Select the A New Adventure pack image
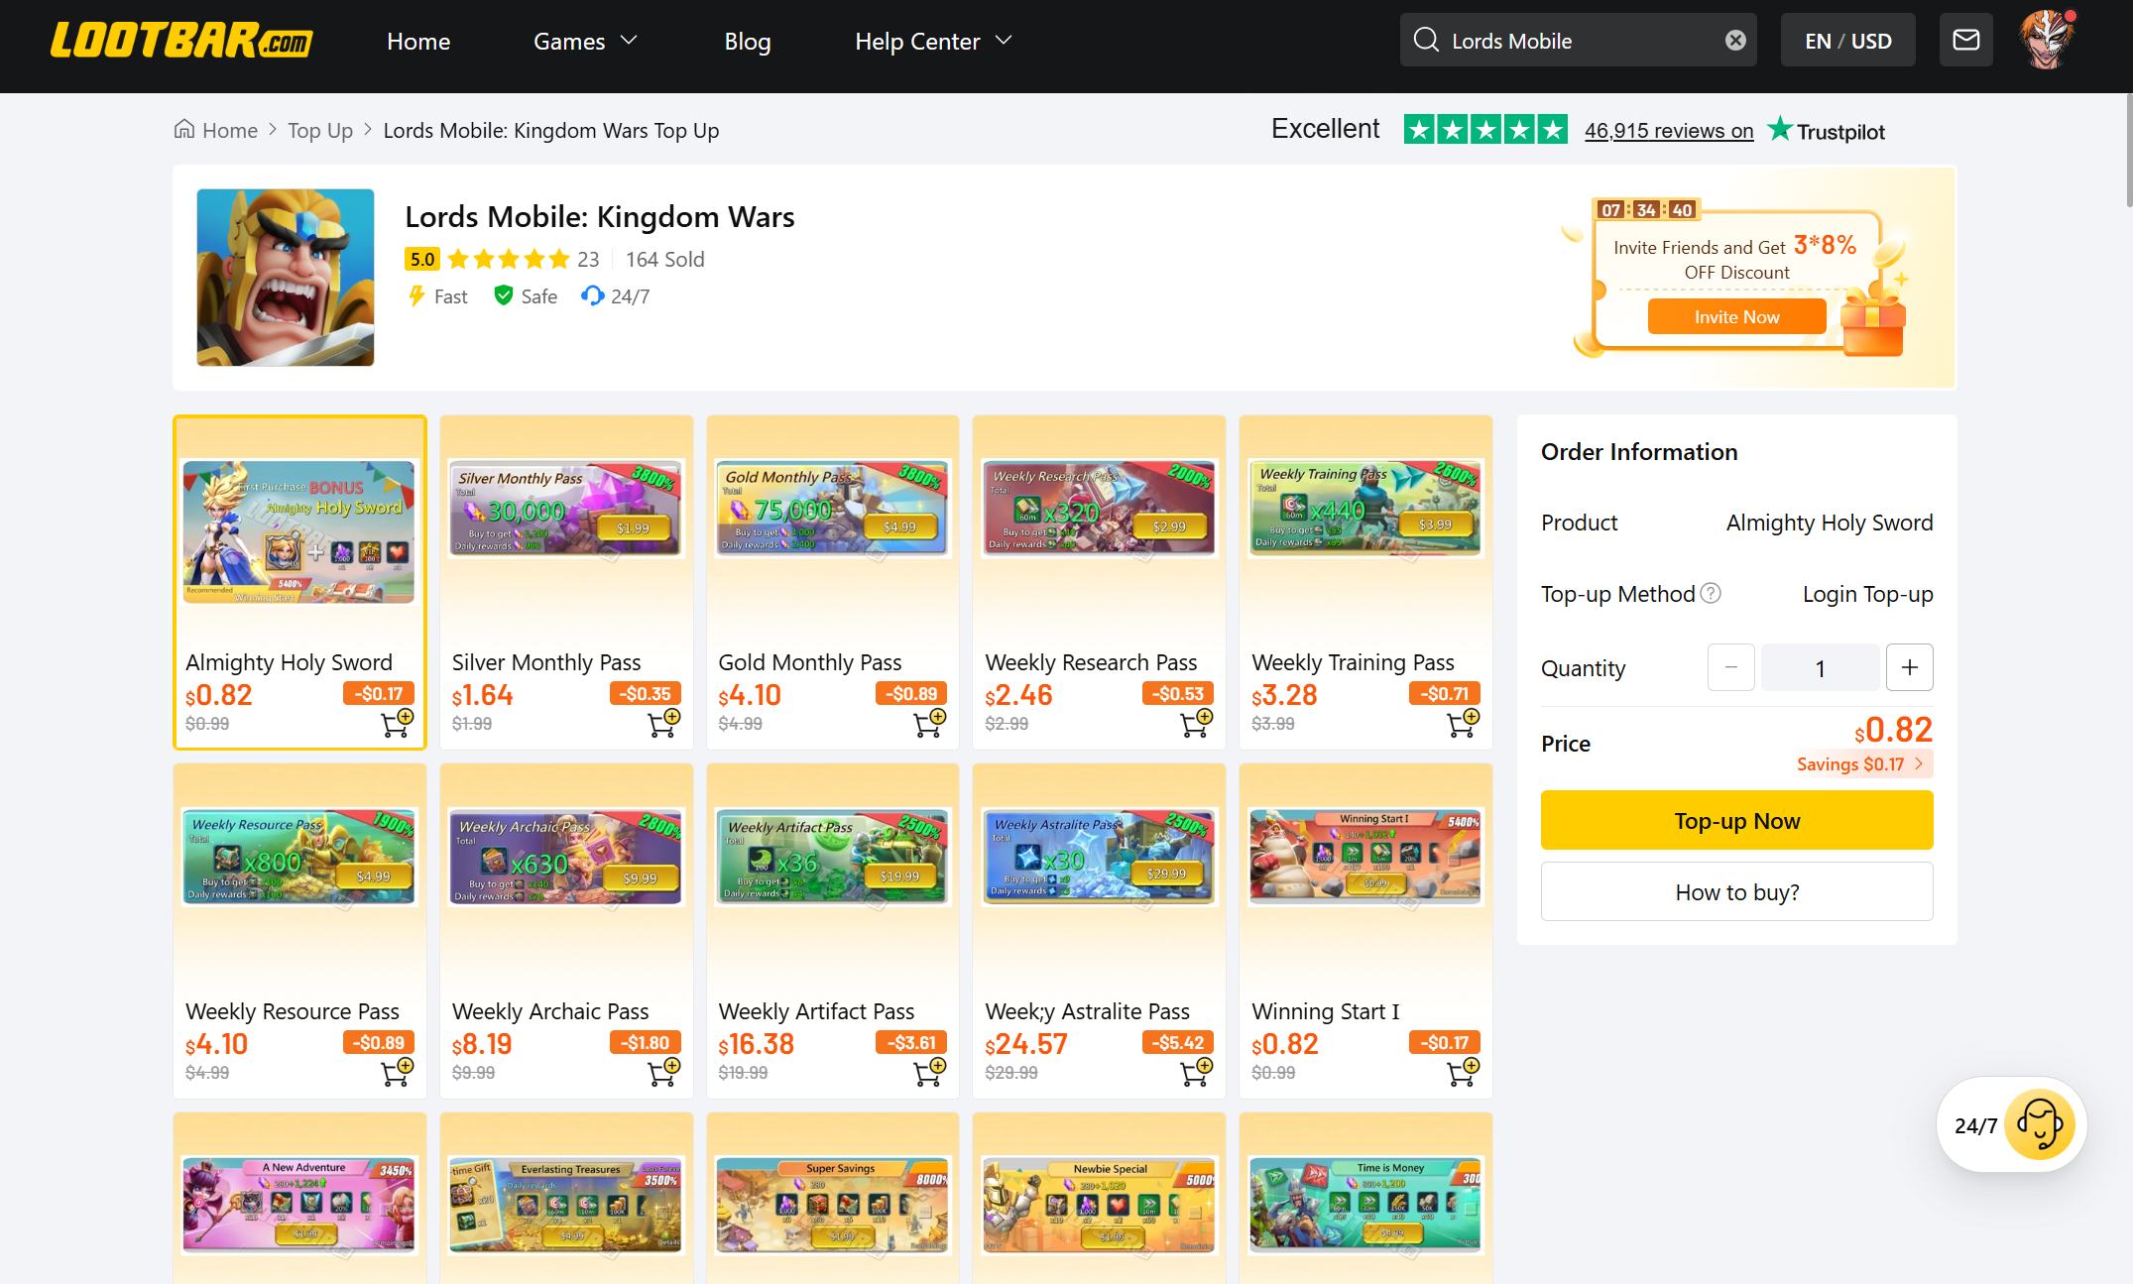 pyautogui.click(x=299, y=1205)
